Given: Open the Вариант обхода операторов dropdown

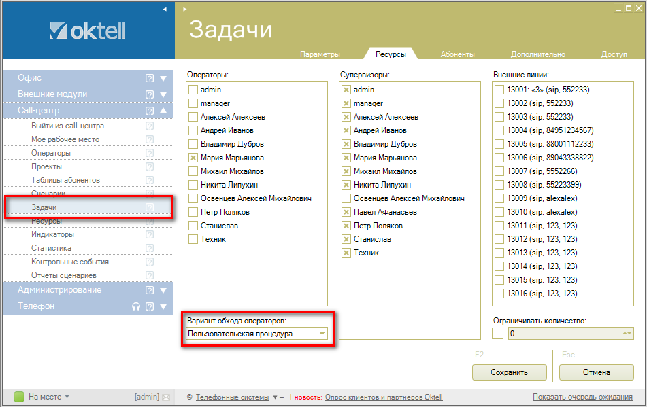Looking at the screenshot, I should [322, 334].
